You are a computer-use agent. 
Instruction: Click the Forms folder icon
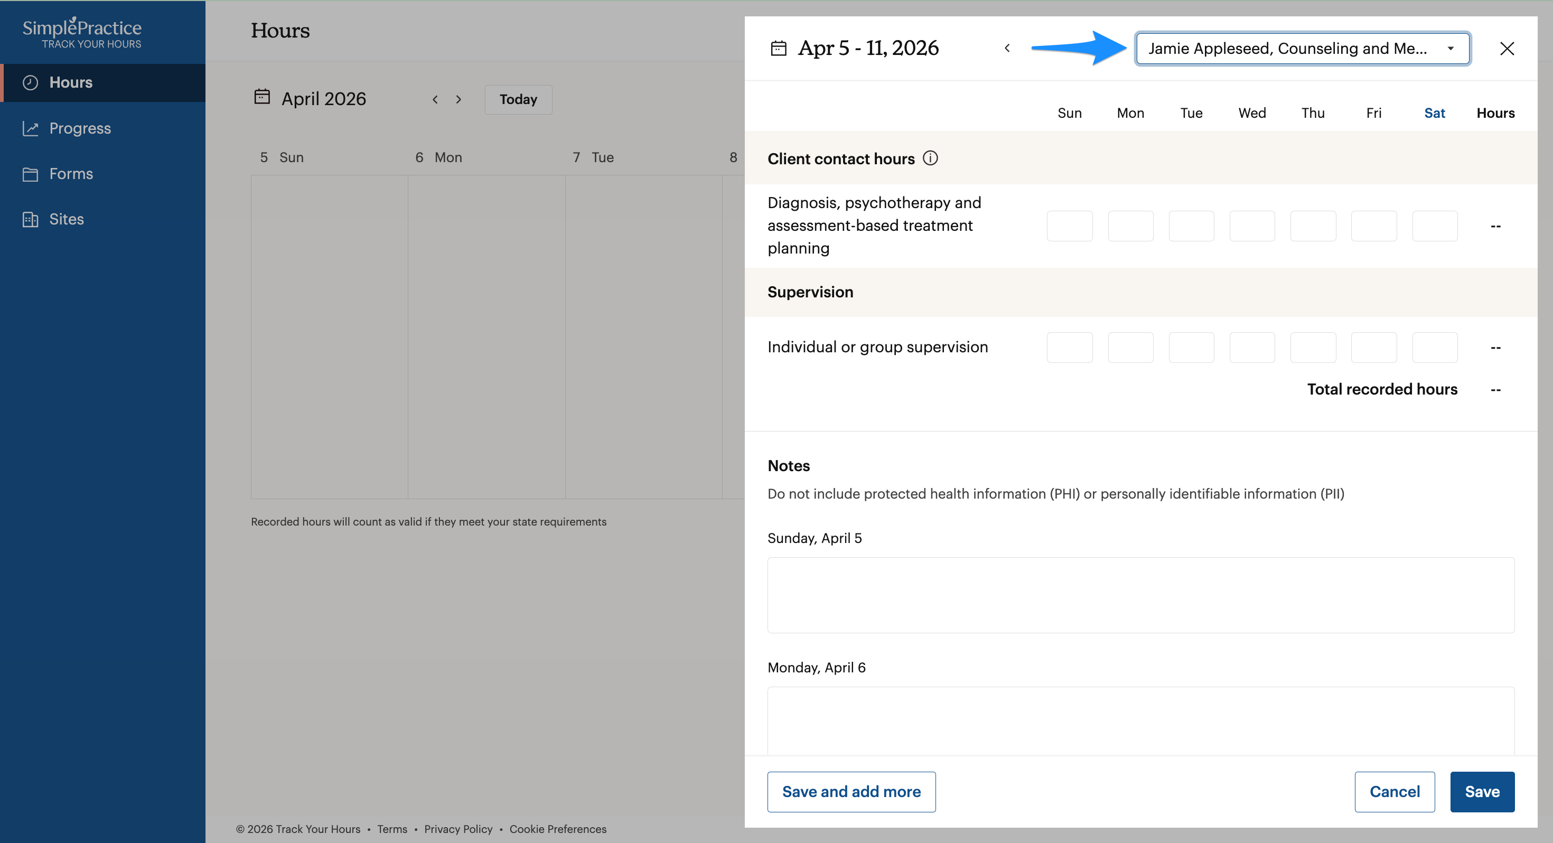pyautogui.click(x=30, y=174)
